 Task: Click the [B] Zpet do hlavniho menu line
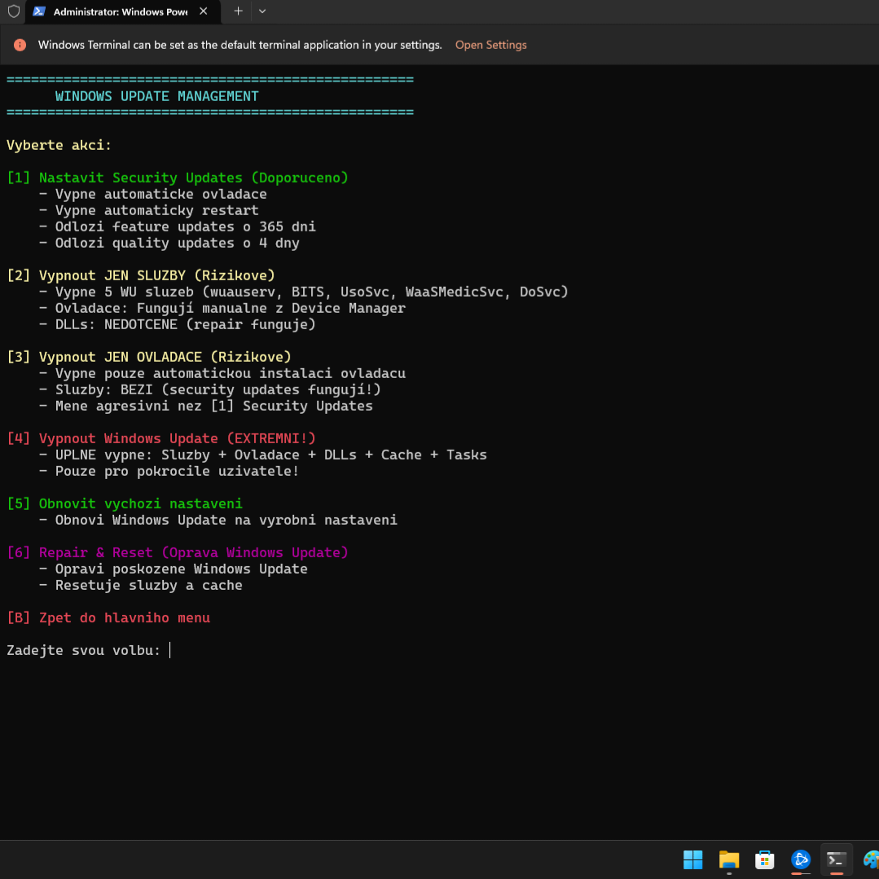(108, 617)
